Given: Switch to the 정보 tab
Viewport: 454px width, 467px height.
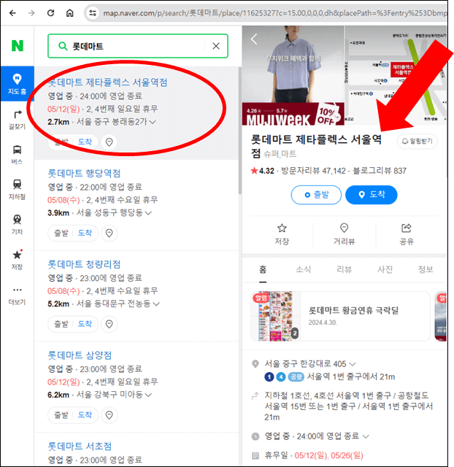Looking at the screenshot, I should tap(426, 269).
